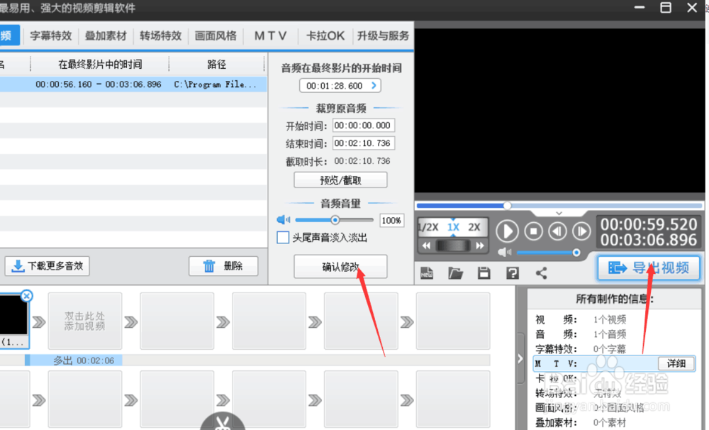Select the audio row 00:00:56.160 - 00:03:06.896
709x430 pixels.
tap(133, 84)
